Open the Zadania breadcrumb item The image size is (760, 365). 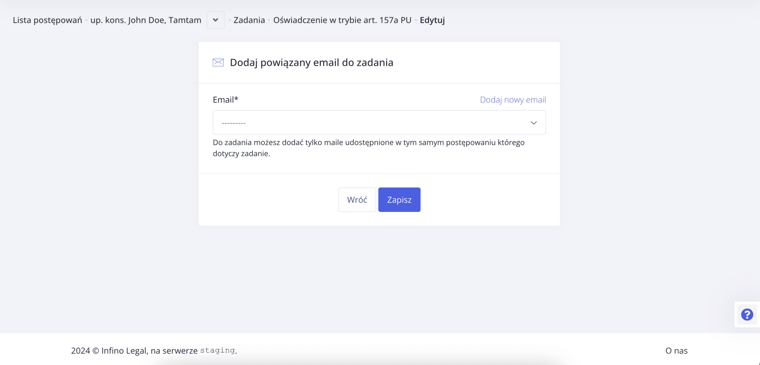click(x=249, y=20)
